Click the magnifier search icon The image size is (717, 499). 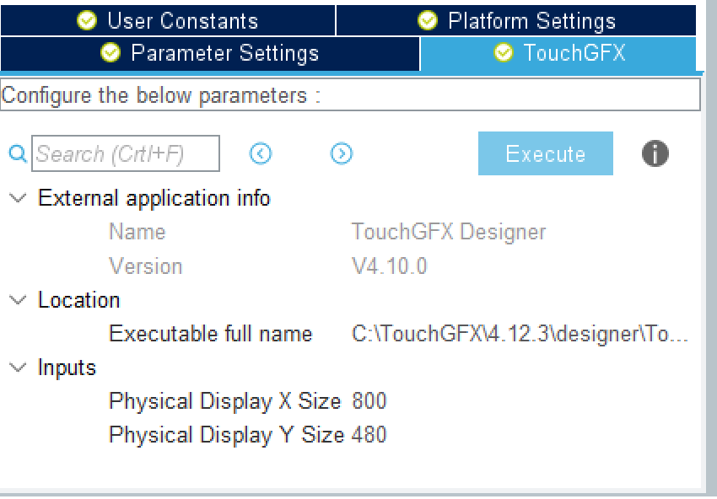pyautogui.click(x=18, y=154)
